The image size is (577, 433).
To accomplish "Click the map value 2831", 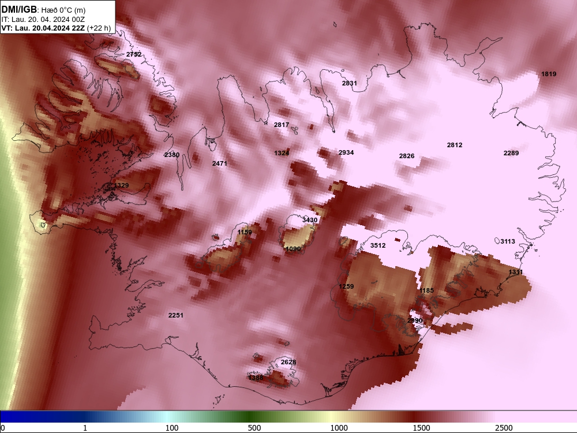I will (x=350, y=83).
